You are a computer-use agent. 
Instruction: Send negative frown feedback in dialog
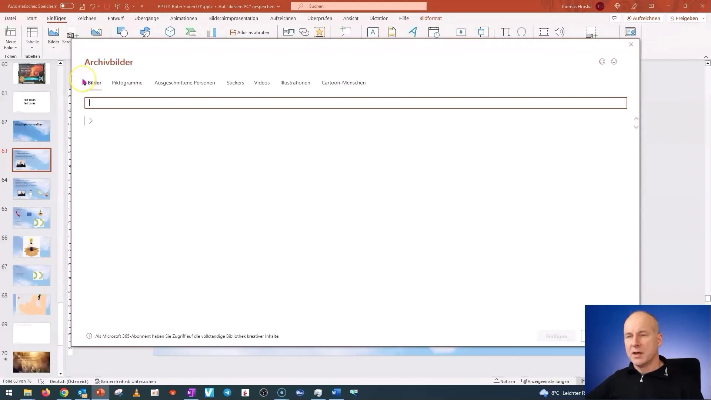pos(614,61)
